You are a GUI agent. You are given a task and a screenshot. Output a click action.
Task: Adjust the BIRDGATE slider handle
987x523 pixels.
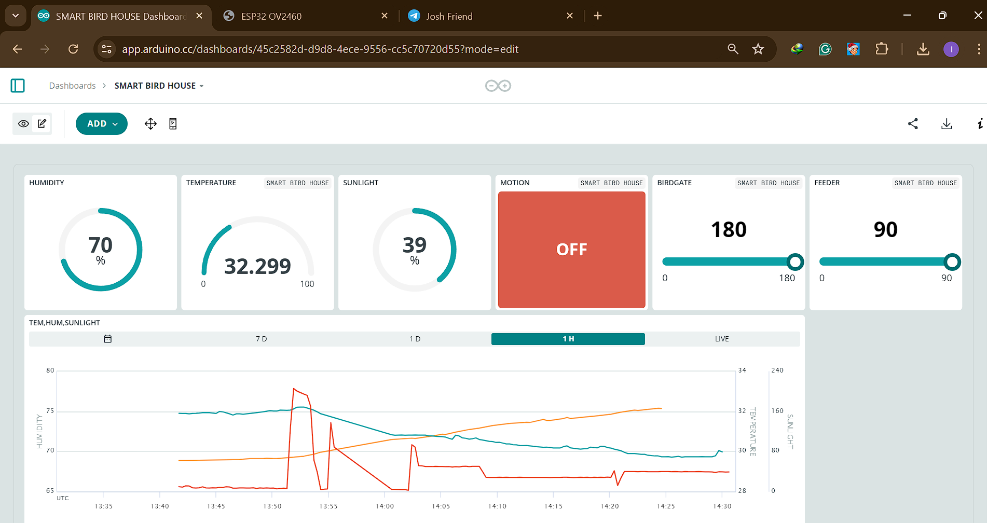coord(795,262)
